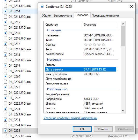Select file name DJI_0222 in Explorer list
Image resolution: width=138 pixels, height=140 pixels.
14,98
